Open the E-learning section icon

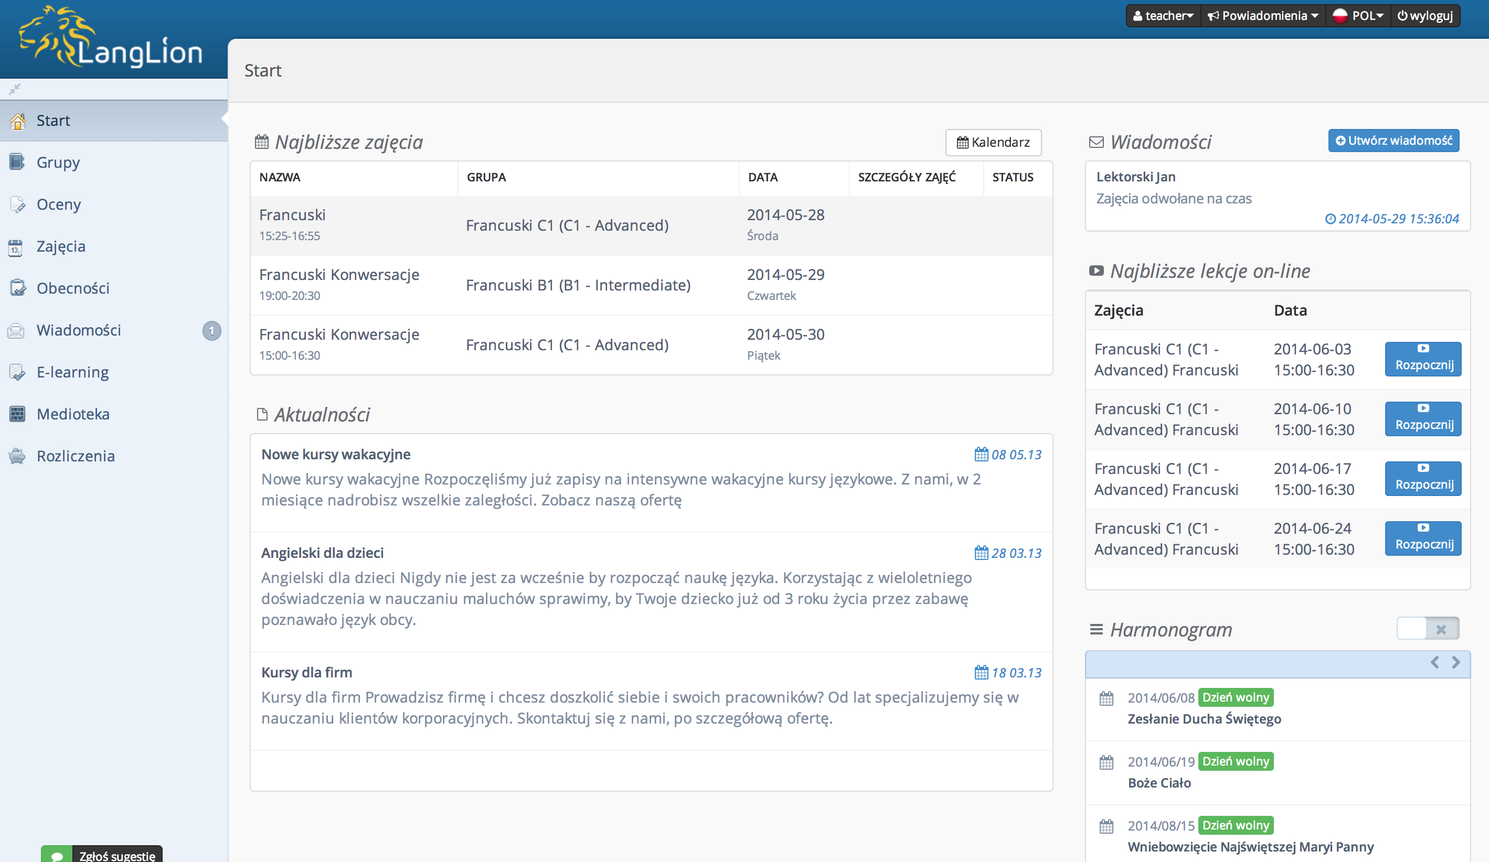tap(17, 372)
